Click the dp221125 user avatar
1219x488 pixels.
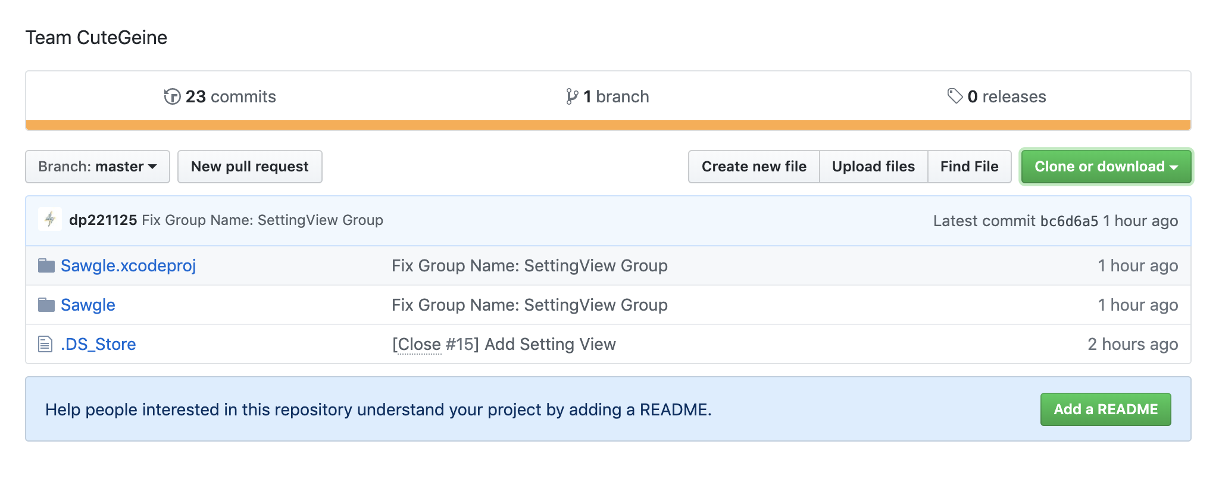coord(50,220)
